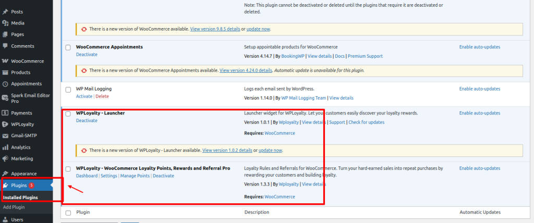
Task: Click the Automatic Updates column footer text
Action: (480, 212)
